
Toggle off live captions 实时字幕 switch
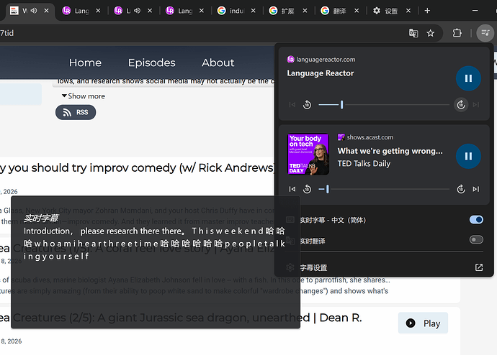[x=476, y=220]
